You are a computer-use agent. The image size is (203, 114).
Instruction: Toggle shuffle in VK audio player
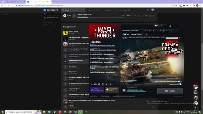[139, 16]
